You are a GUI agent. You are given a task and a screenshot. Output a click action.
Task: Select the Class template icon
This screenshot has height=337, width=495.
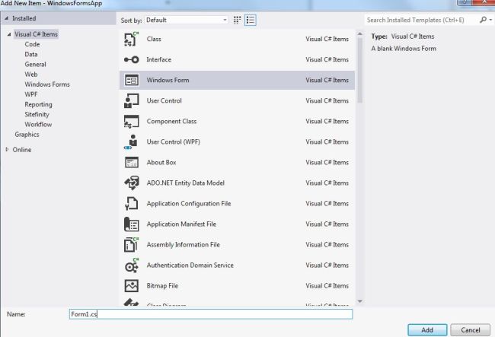point(131,39)
